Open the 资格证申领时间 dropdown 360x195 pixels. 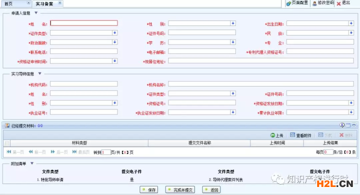115,61
